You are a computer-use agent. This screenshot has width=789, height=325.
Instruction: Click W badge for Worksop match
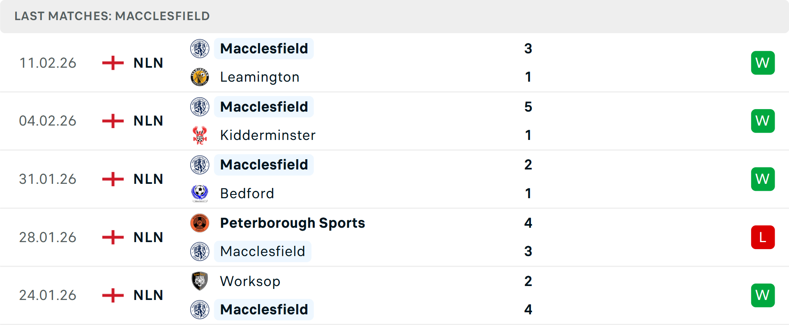point(762,295)
